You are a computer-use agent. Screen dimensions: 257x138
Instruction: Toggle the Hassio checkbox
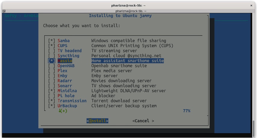tap(52, 61)
